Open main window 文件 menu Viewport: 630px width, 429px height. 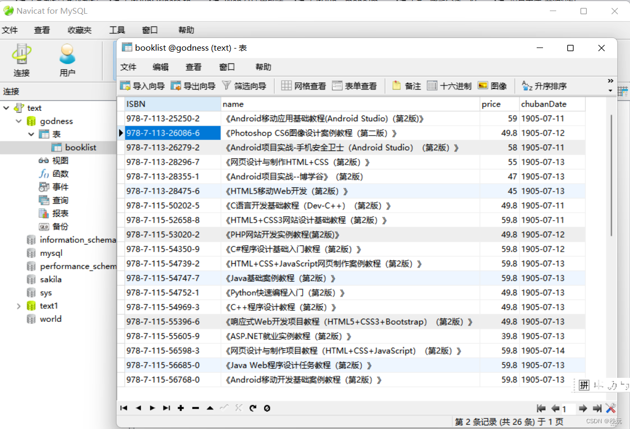coord(9,30)
